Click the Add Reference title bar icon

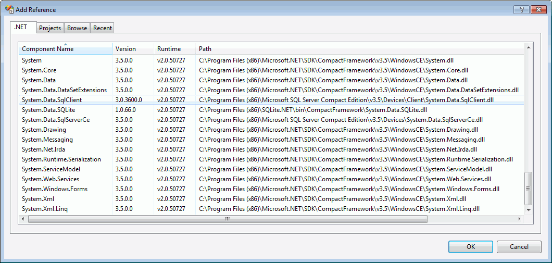pos(9,9)
